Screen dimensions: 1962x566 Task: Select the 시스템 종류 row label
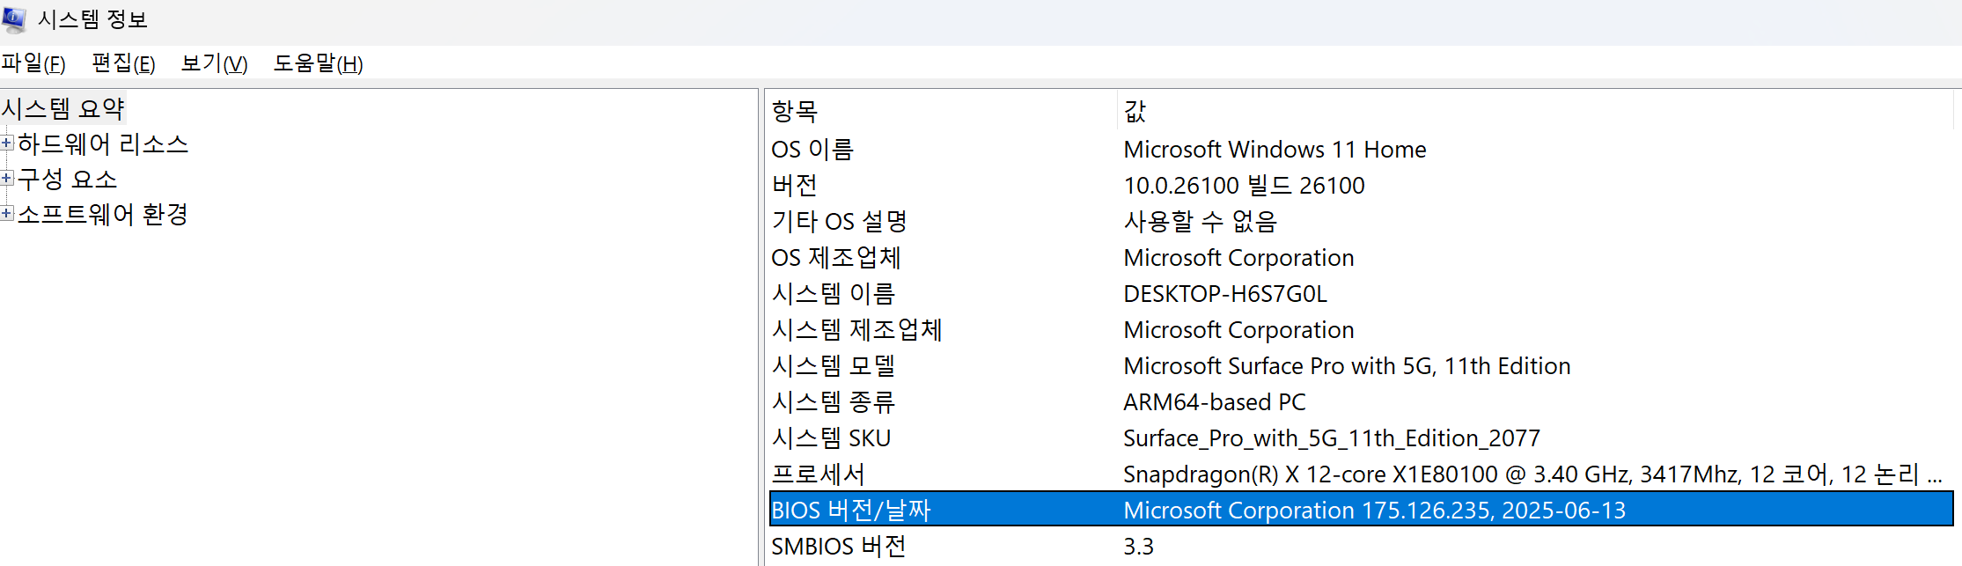[x=833, y=401]
